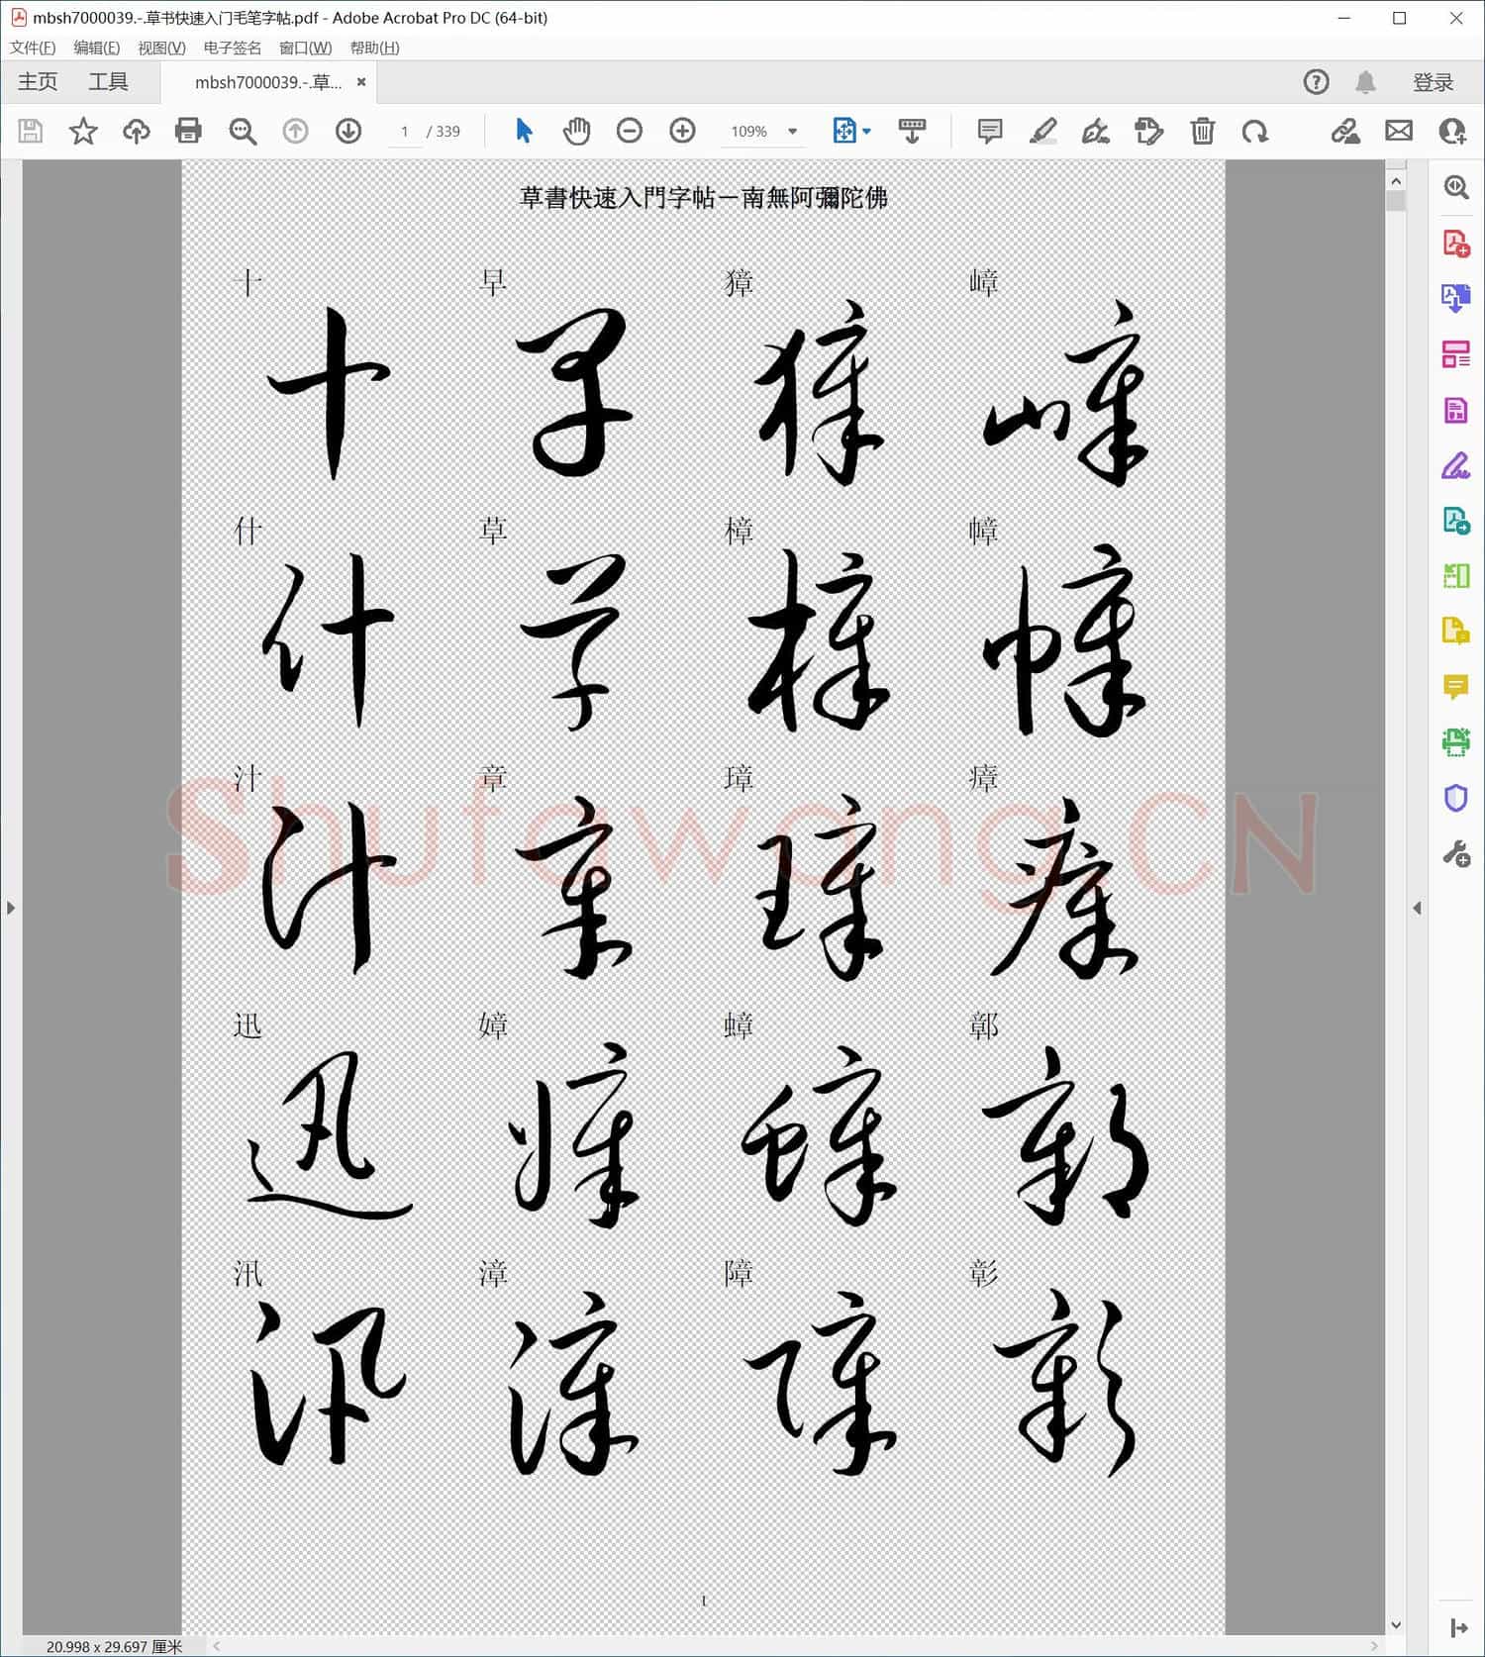Switch to the 主页 tab
This screenshot has width=1485, height=1657.
[38, 82]
